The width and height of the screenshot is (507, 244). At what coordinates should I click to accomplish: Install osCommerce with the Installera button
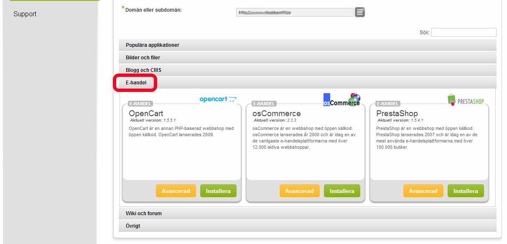(x=342, y=191)
